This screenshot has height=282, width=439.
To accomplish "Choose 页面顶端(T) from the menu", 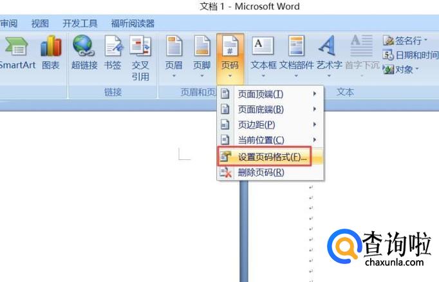I will point(270,94).
